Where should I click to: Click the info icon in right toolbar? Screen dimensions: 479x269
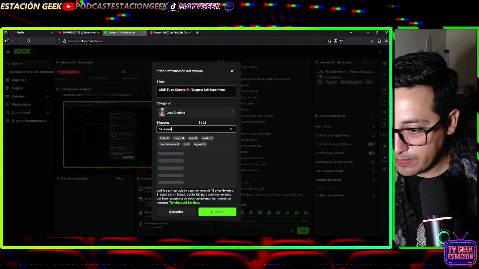click(384, 63)
